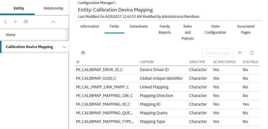Select the Entity tab
This screenshot has height=129, width=268.
coord(19,8)
